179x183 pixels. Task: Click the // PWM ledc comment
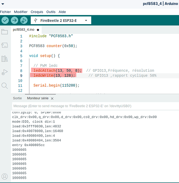click(x=46, y=66)
